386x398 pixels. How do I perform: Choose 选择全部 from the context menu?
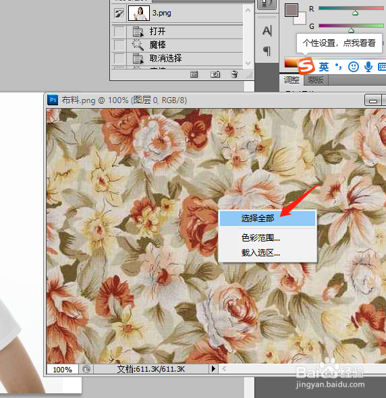pyautogui.click(x=267, y=219)
